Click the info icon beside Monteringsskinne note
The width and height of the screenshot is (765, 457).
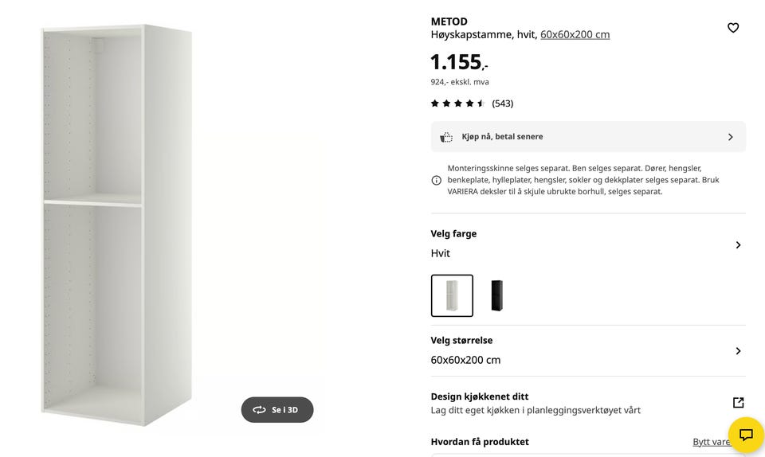point(436,180)
